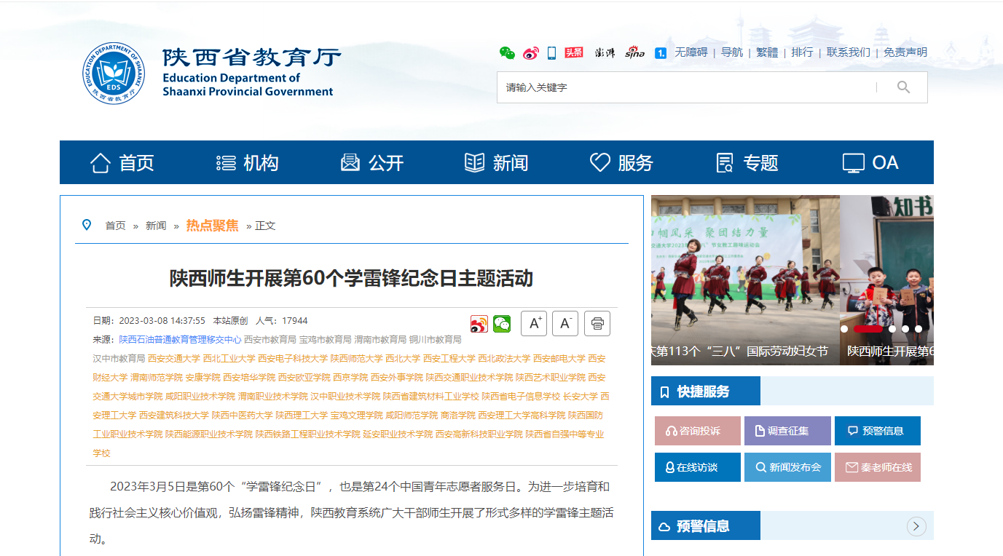Enable 无障碍 accessibility mode

[691, 52]
